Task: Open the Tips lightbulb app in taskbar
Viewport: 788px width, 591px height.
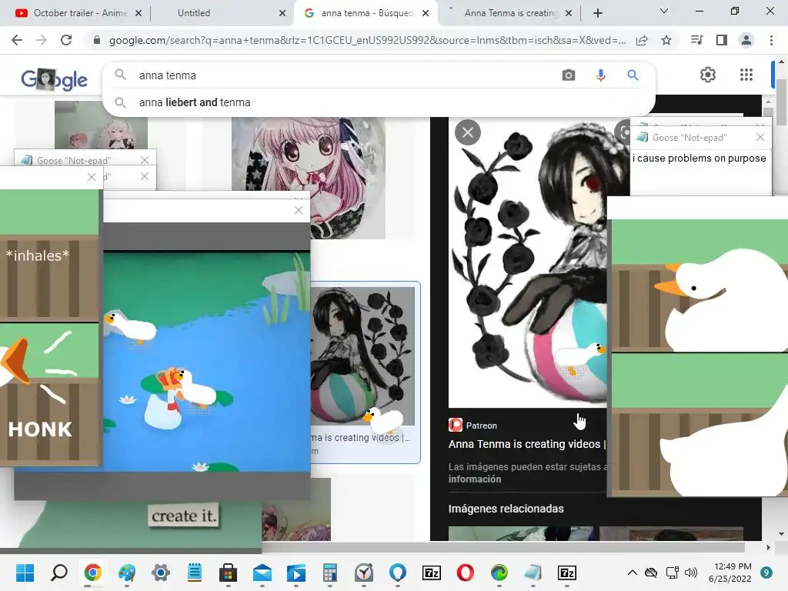Action: click(398, 573)
